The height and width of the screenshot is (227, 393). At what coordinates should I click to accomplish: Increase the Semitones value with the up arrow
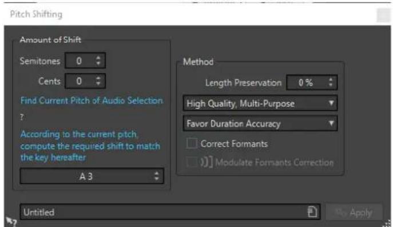tap(98, 58)
